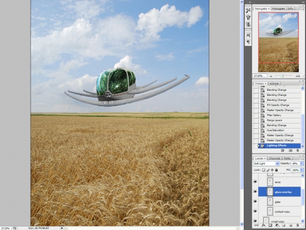Switch to the Actions tab
The image size is (306, 230).
274,84
